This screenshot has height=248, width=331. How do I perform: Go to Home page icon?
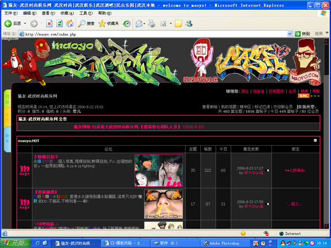(x=70, y=23)
